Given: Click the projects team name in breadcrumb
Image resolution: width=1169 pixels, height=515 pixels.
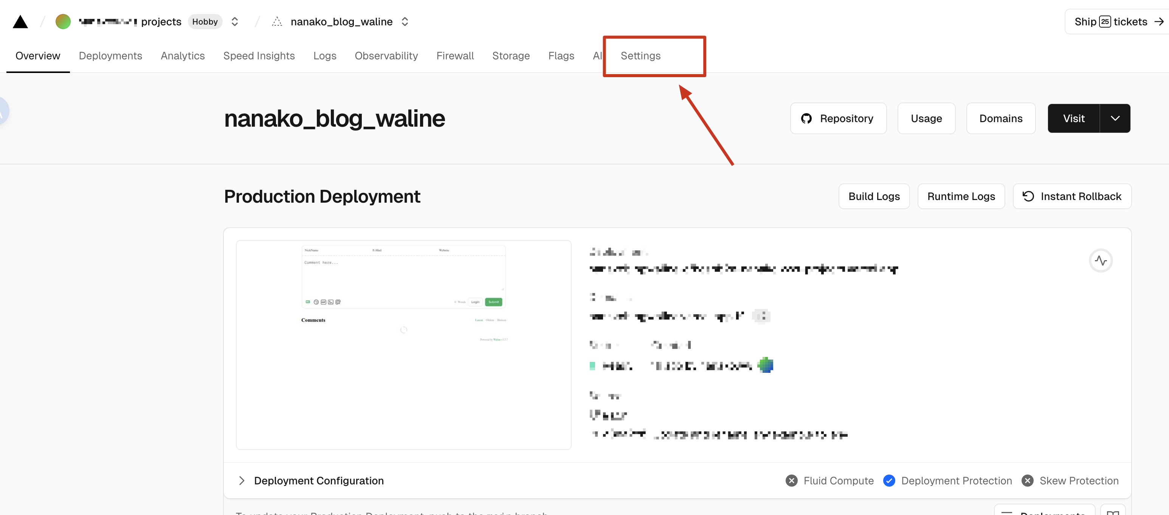Looking at the screenshot, I should 130,21.
